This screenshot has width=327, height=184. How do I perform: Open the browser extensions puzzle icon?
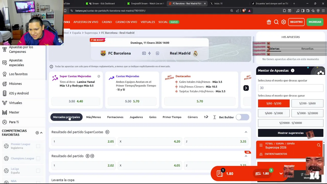point(284,11)
